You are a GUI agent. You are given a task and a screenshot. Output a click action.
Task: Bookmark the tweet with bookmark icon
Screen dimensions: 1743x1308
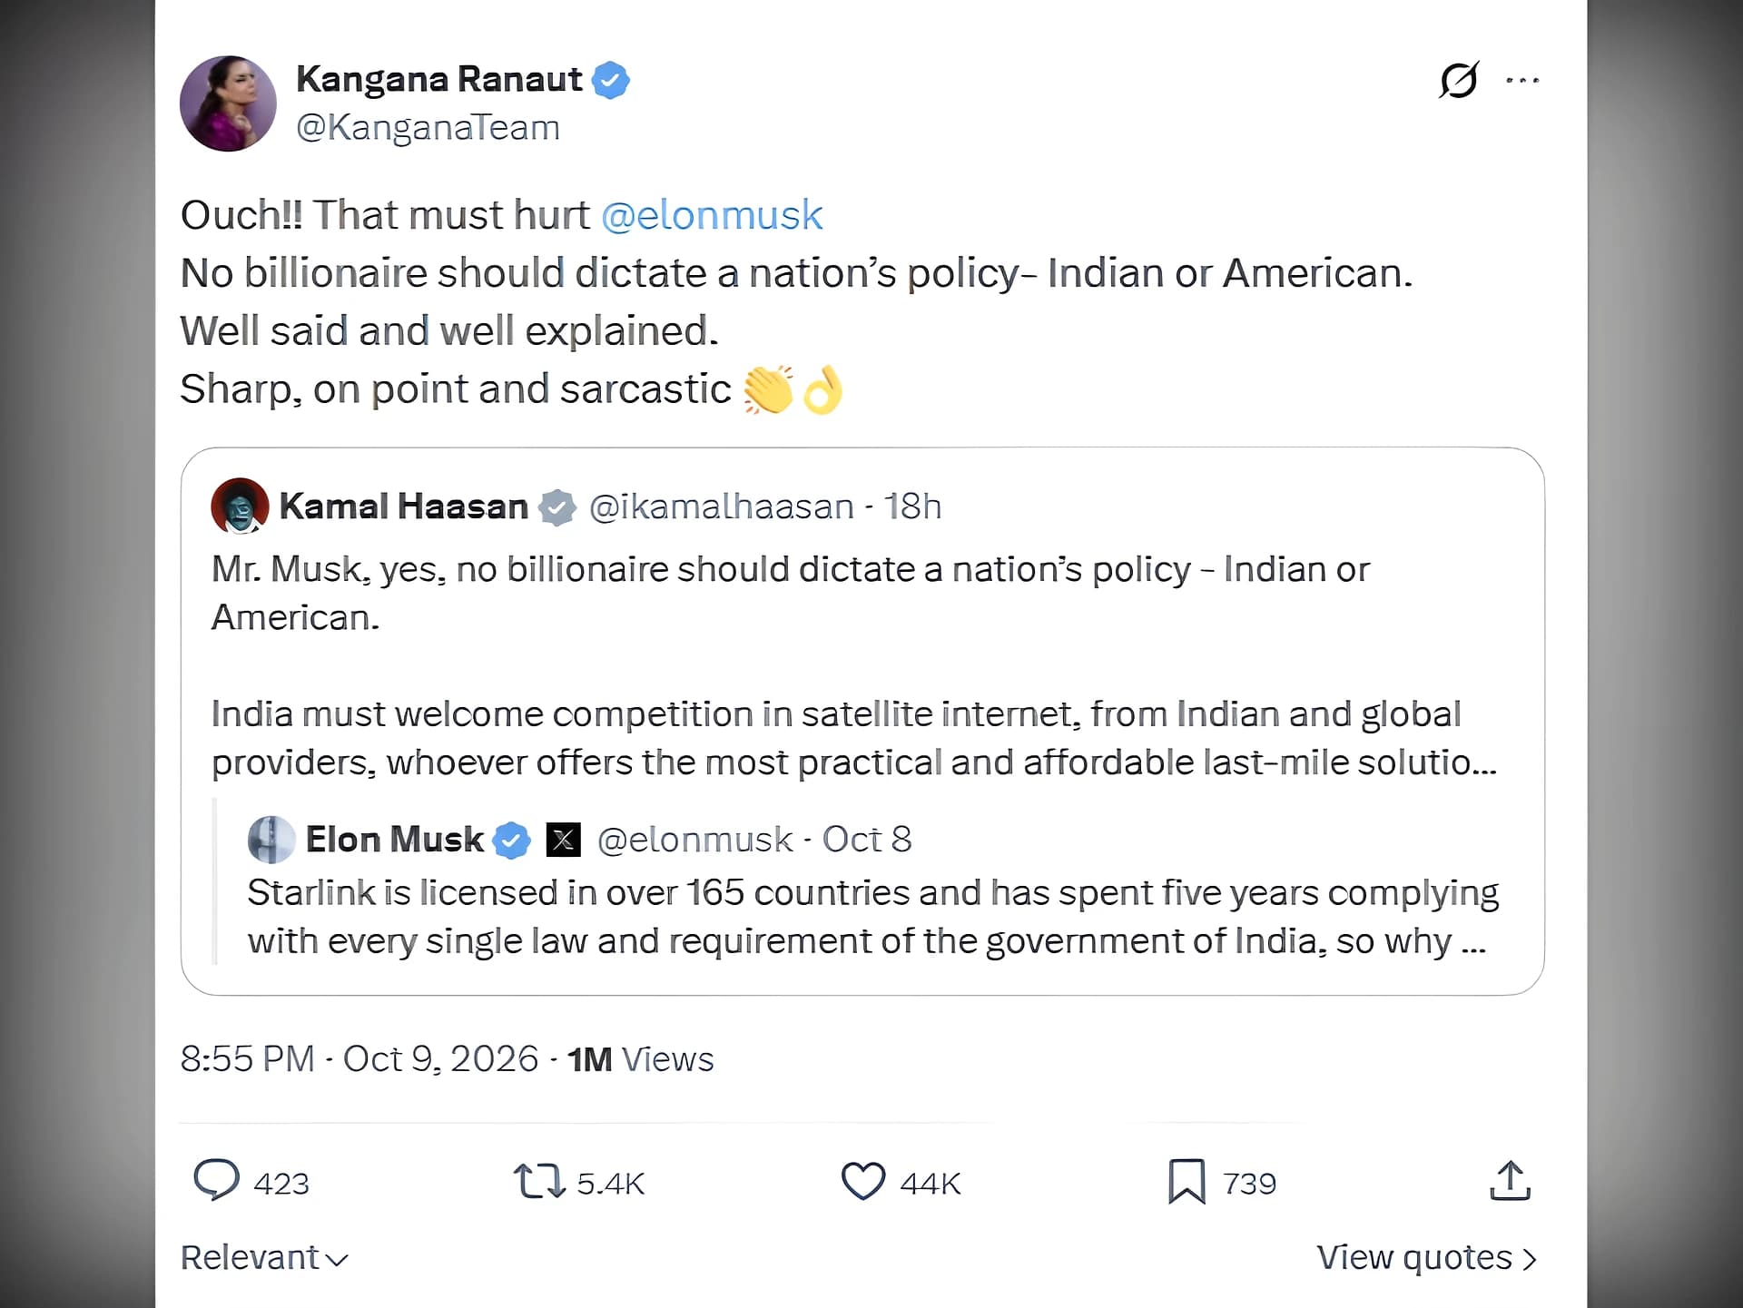pyautogui.click(x=1187, y=1182)
